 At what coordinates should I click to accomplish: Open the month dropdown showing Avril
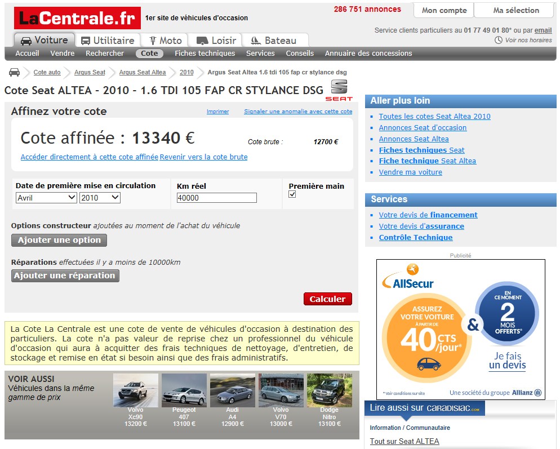pos(46,198)
